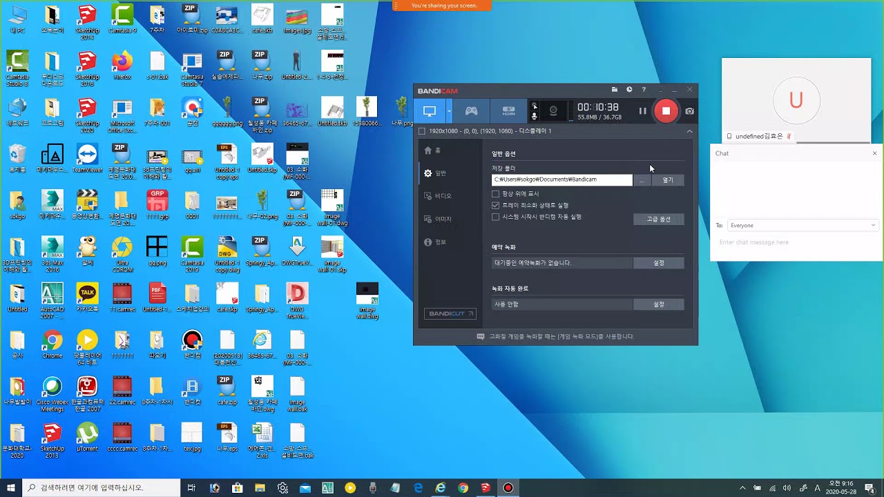This screenshot has width=884, height=497.
Task: Enable 항상 위에 표시 checkbox
Action: tap(495, 194)
